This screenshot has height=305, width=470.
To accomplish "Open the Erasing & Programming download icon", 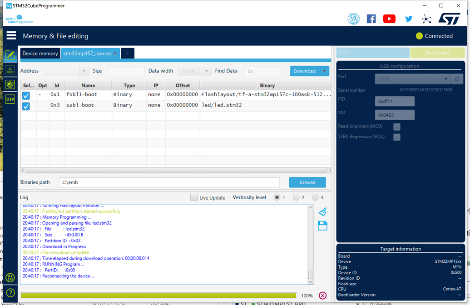I will tap(10, 69).
